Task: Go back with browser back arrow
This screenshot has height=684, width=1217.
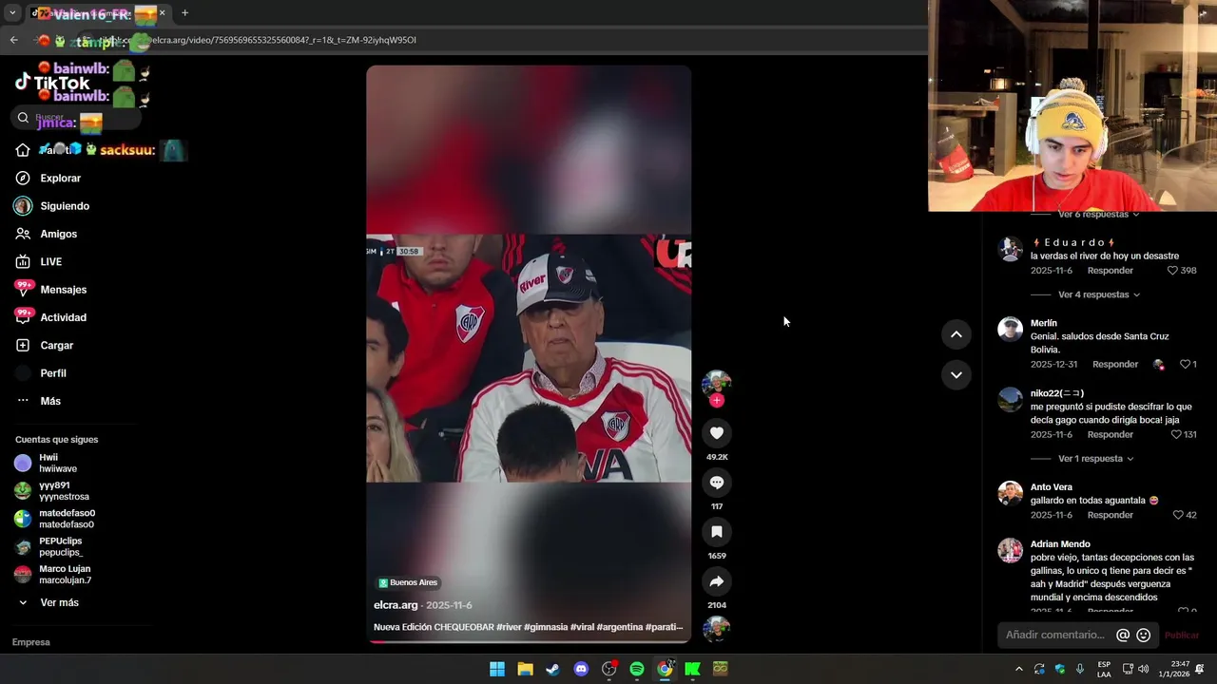Action: (13, 40)
